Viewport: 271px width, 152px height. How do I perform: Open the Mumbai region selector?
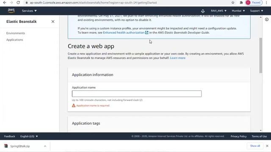click(238, 11)
